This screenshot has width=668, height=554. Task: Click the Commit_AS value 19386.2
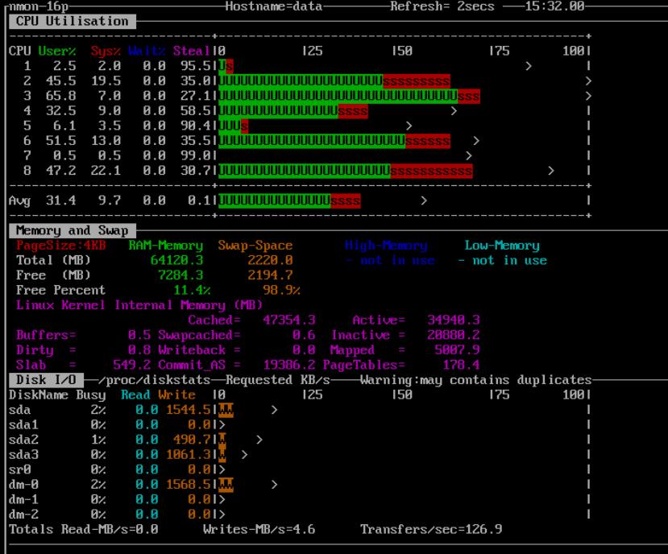(288, 365)
